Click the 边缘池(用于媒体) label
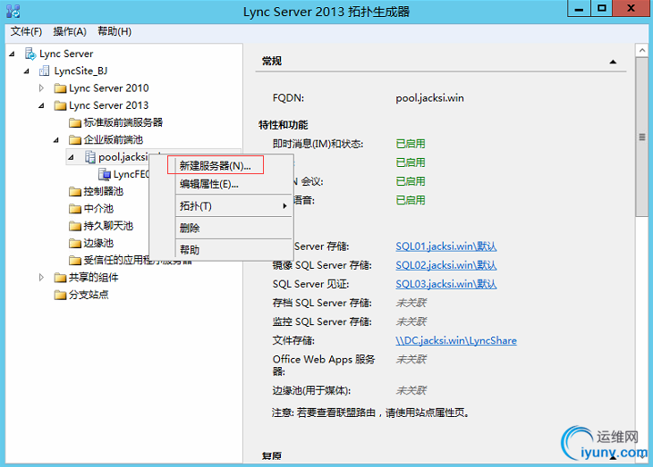653x467 pixels. [311, 390]
